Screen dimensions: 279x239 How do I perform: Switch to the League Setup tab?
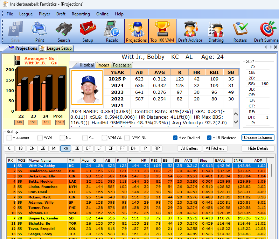[x=56, y=48]
